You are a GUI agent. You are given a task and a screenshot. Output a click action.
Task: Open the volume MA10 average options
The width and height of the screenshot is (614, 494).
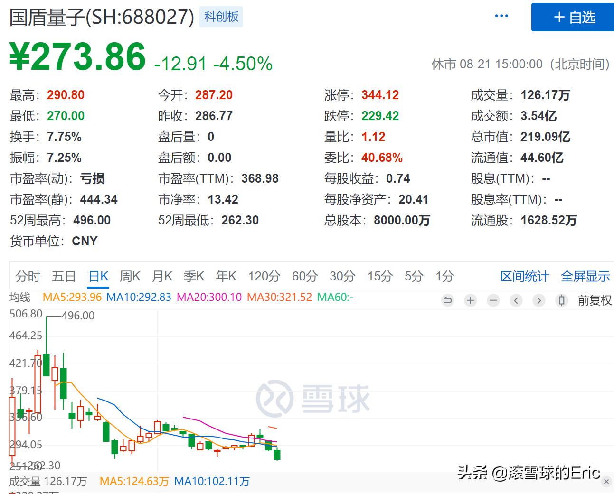[x=212, y=481]
